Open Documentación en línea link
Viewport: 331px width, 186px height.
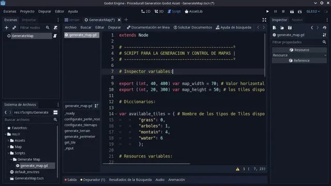click(x=148, y=27)
